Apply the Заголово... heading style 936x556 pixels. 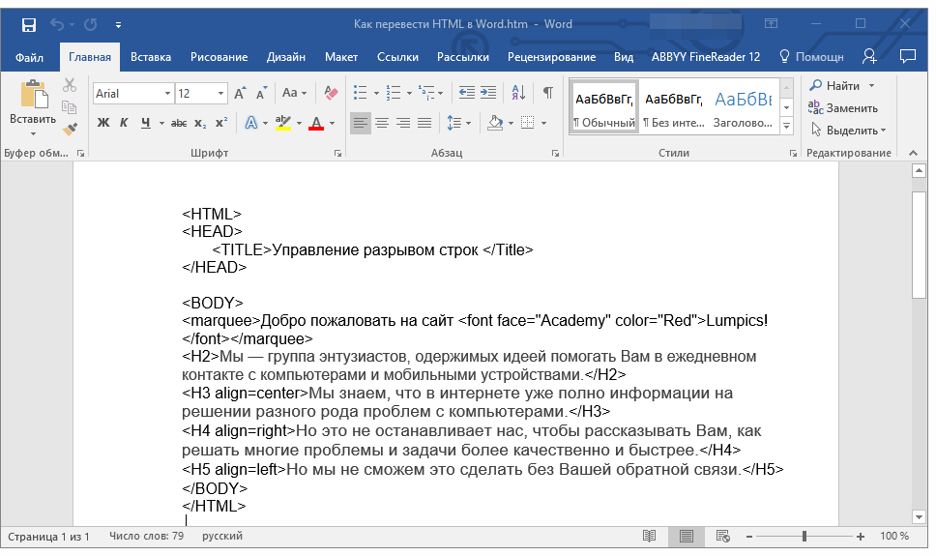click(744, 108)
